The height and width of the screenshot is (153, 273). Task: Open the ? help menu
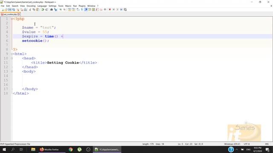(98, 6)
